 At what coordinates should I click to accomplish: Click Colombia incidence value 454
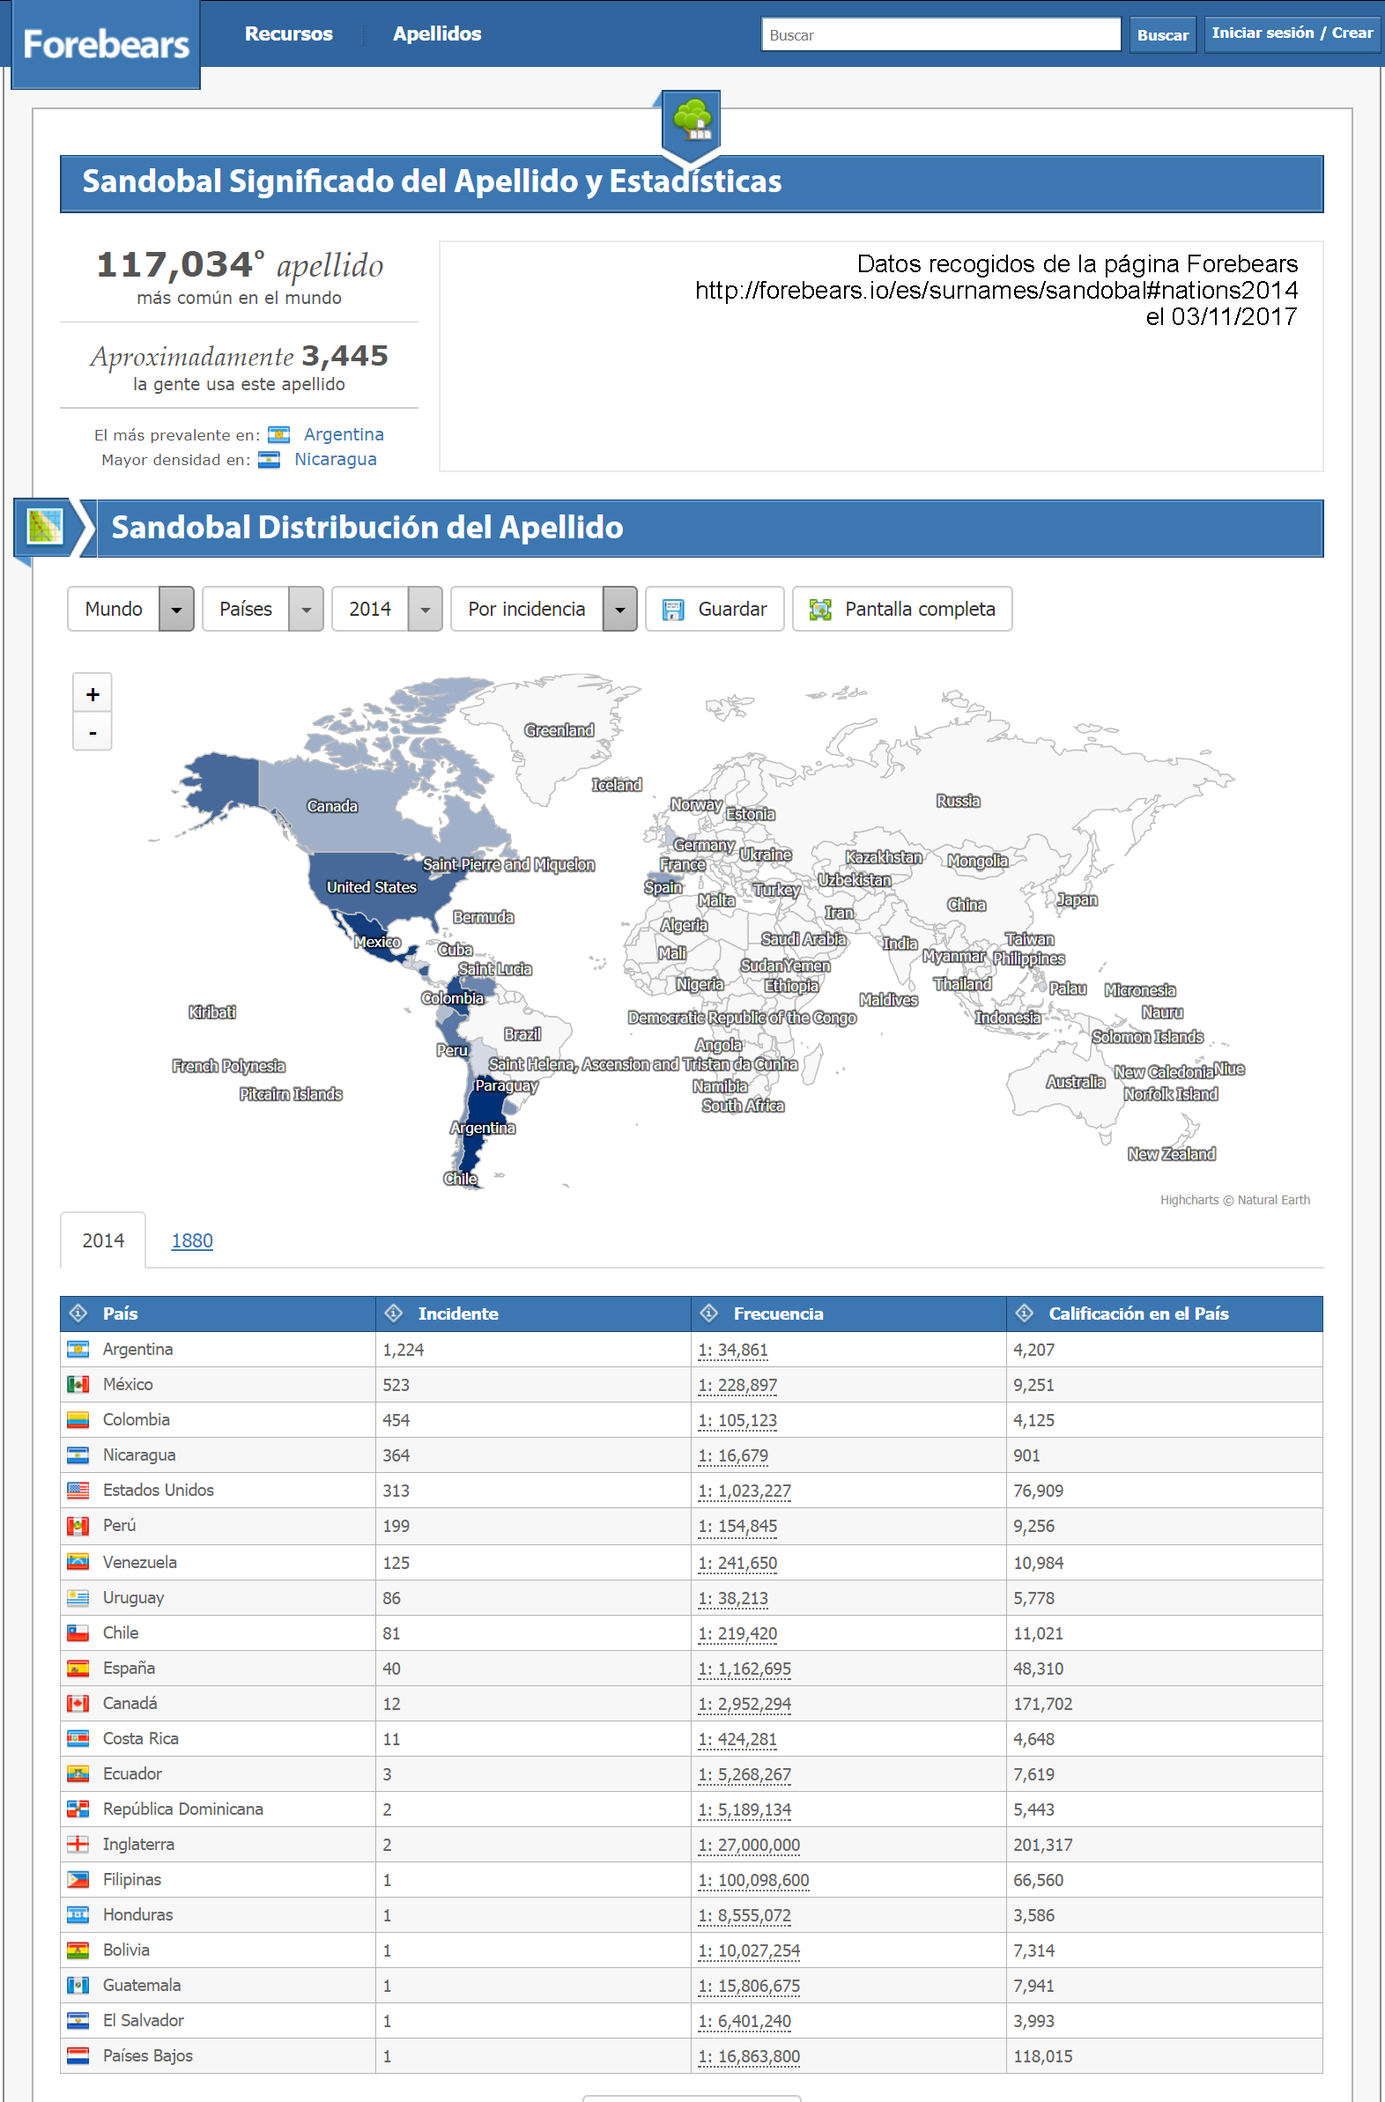click(x=396, y=1421)
